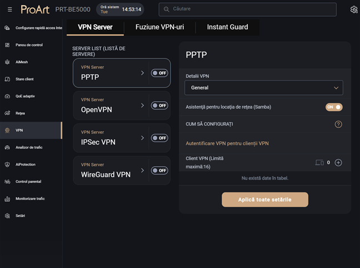Click the AiMesh sidebar icon

[7, 62]
